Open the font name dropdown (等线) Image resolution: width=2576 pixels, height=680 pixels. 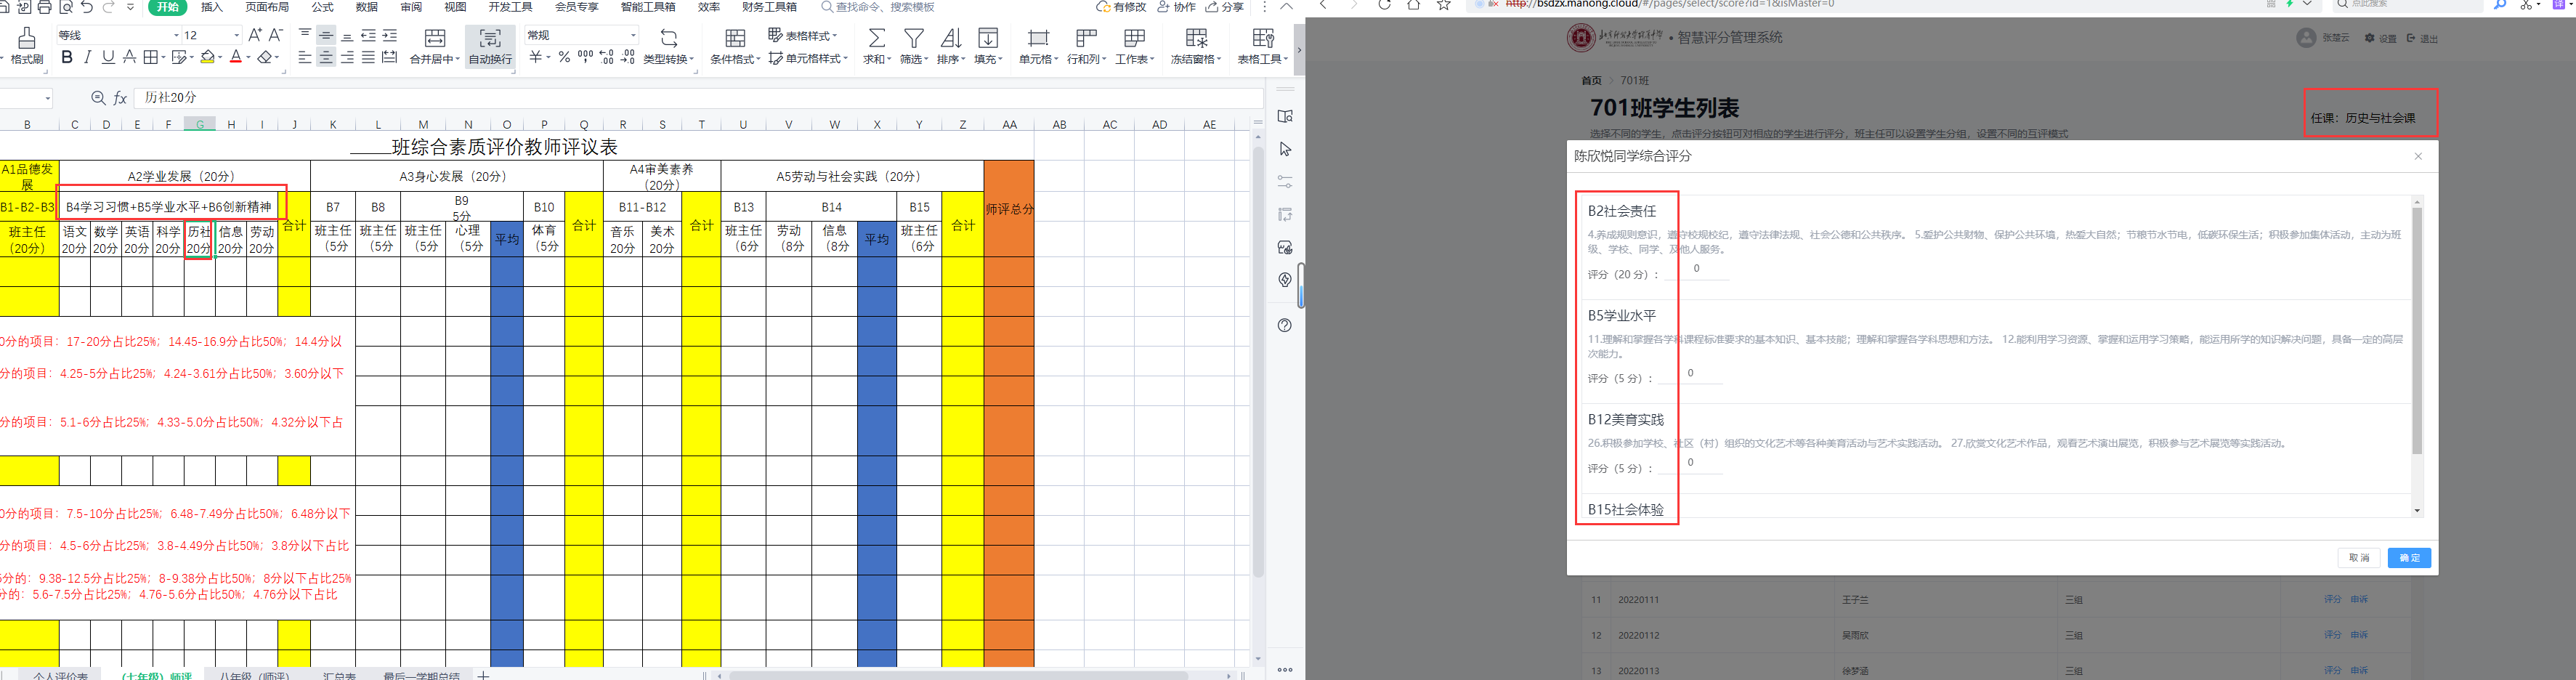177,35
